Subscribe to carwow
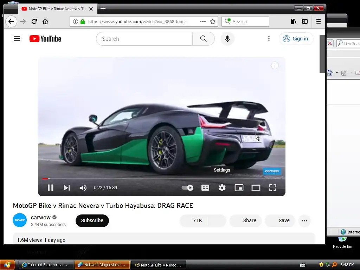Screen dimensions: 360x270 tap(92, 220)
